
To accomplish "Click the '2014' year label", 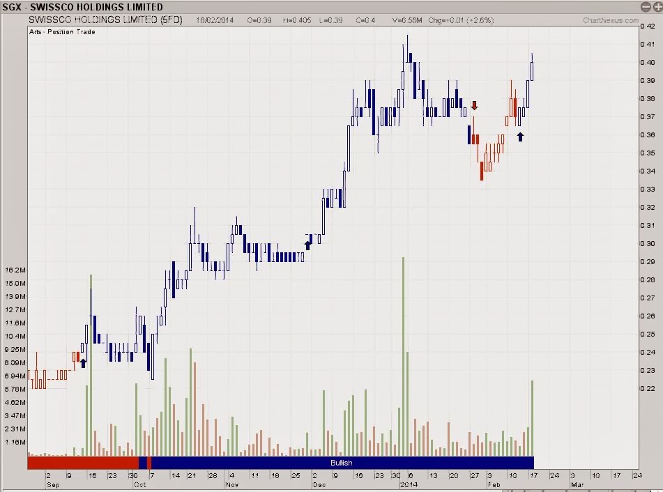I will click(409, 485).
